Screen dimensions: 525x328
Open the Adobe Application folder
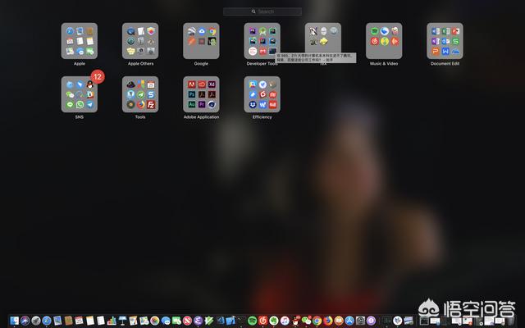click(x=201, y=94)
